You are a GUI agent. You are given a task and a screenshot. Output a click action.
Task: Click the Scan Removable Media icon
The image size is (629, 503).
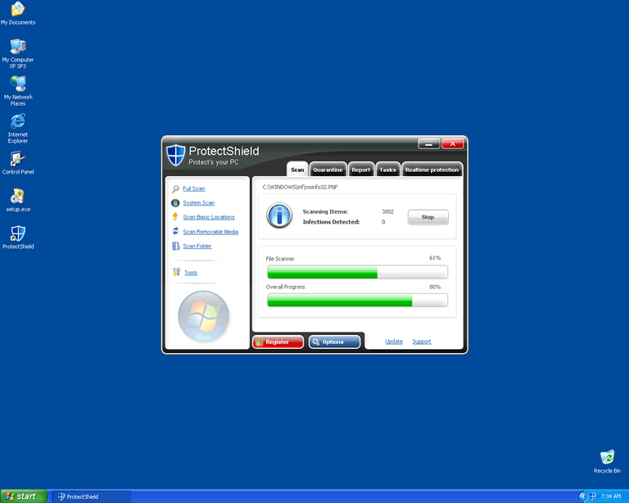(x=175, y=232)
